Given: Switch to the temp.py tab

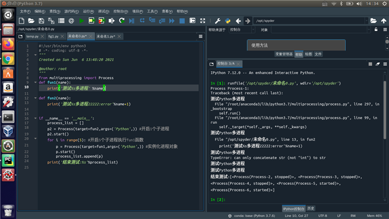Looking at the screenshot, I should tap(32, 36).
